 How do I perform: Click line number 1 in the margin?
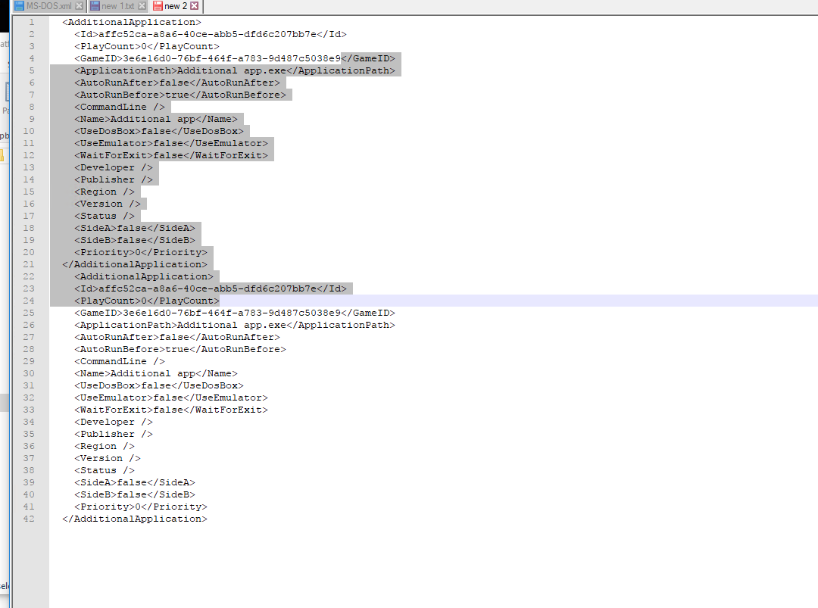(31, 23)
